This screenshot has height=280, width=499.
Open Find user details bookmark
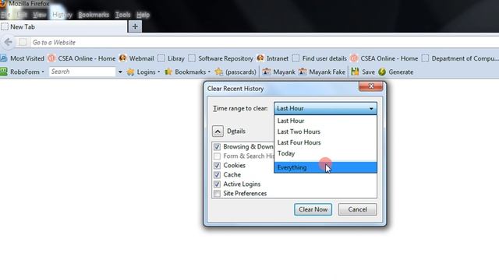click(320, 58)
